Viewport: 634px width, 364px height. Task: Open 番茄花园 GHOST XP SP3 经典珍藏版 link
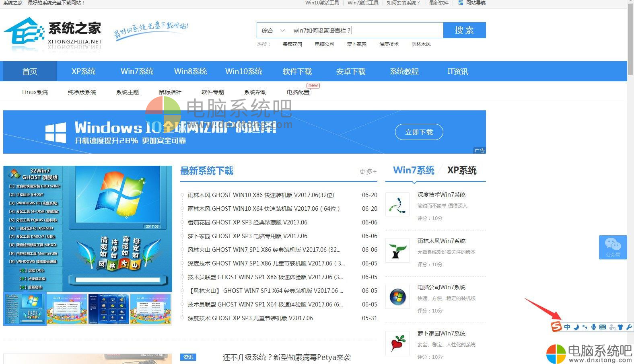[247, 222]
